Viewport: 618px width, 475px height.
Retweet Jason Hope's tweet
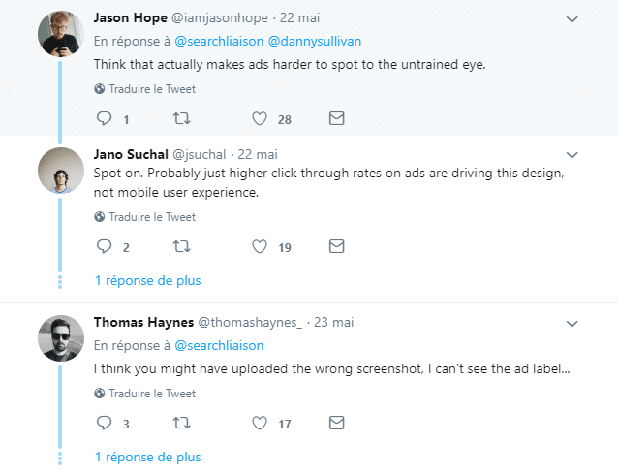click(182, 118)
